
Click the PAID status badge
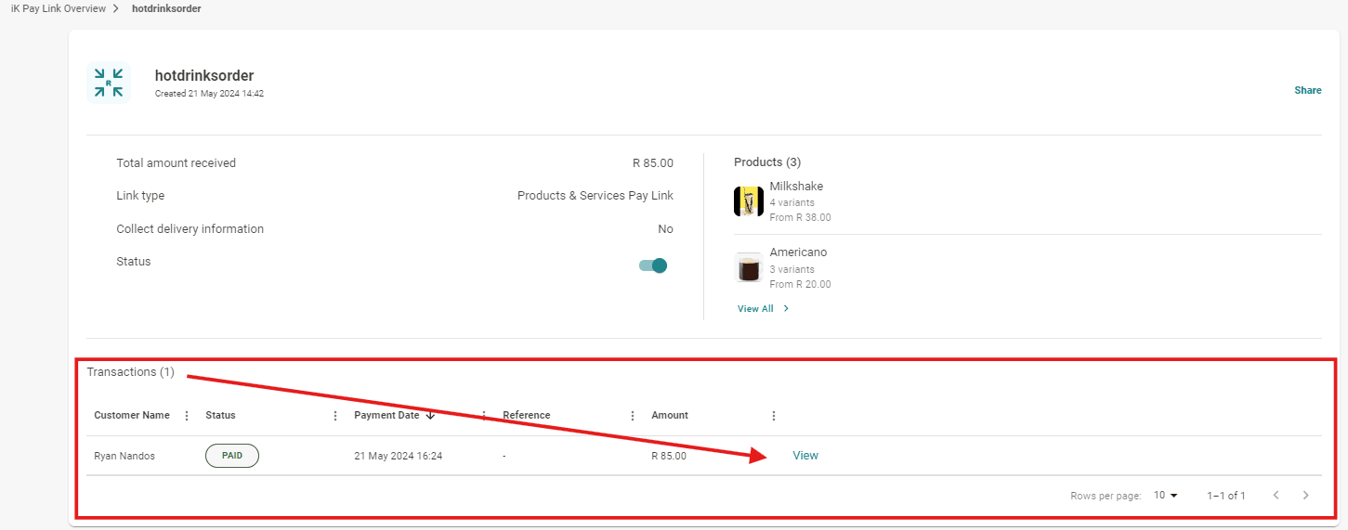tap(231, 456)
